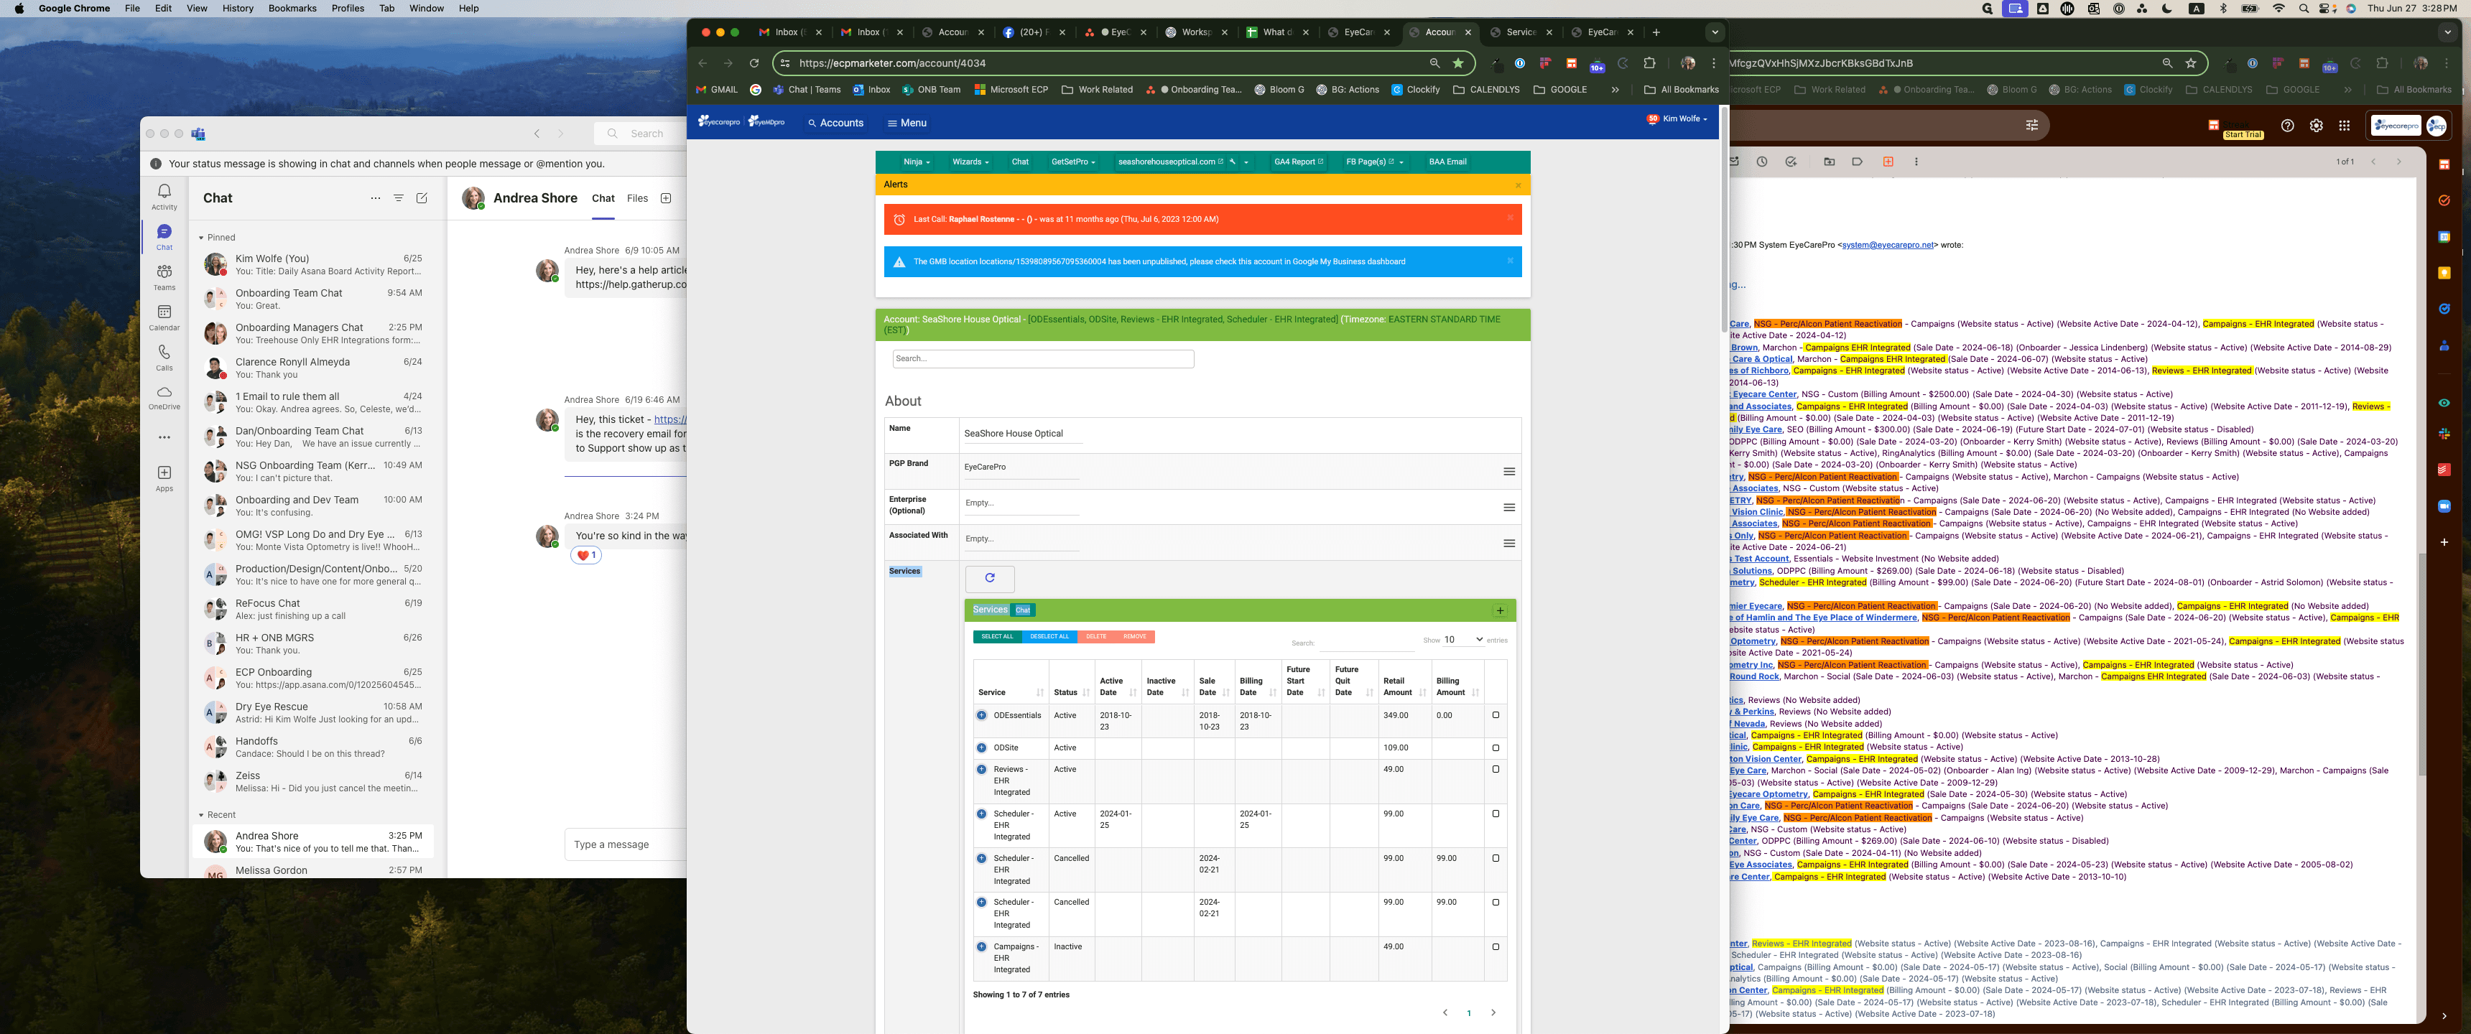Screen dimensions: 2471x1034
Task: Check the ODSite row checkbox
Action: pos(1496,748)
